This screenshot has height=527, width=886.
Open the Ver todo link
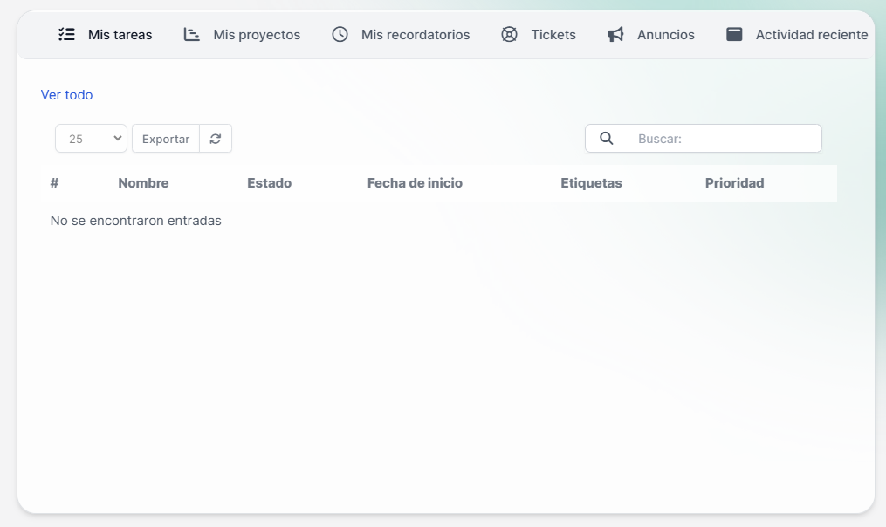(67, 94)
